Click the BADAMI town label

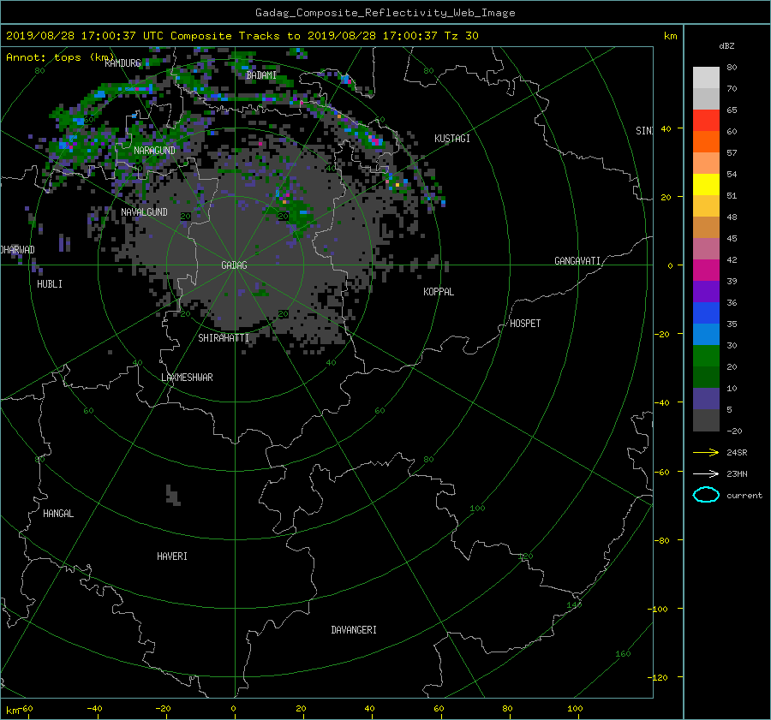261,75
